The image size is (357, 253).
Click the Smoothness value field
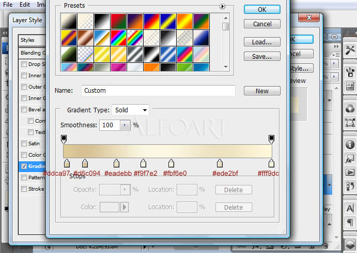pyautogui.click(x=110, y=125)
